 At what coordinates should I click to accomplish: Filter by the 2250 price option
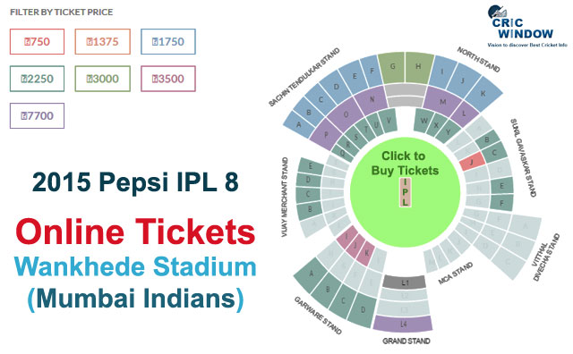37,79
